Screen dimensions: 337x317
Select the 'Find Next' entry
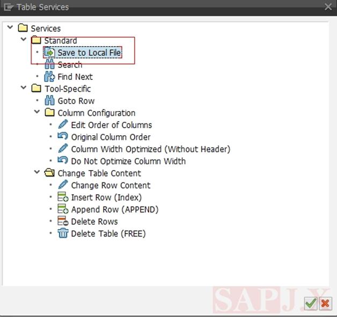pos(75,77)
